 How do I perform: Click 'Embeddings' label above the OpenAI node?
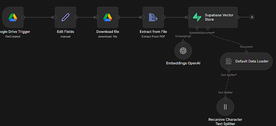183,36
